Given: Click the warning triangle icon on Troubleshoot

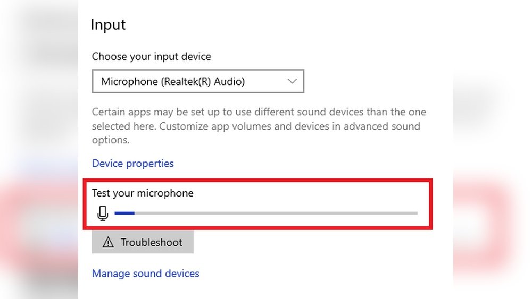Looking at the screenshot, I should (x=109, y=243).
